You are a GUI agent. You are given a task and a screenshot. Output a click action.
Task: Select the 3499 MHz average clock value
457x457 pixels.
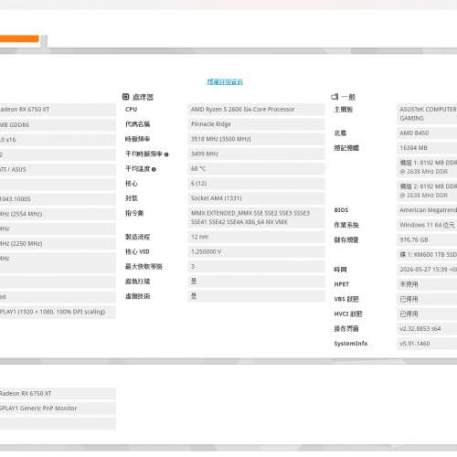click(256, 154)
